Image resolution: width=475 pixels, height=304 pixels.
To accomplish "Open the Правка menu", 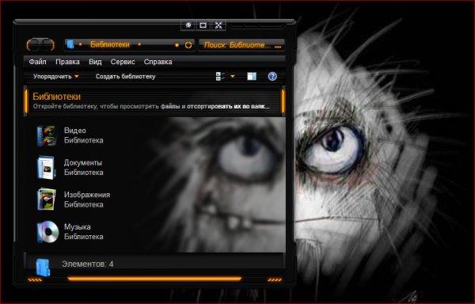I will [x=67, y=62].
